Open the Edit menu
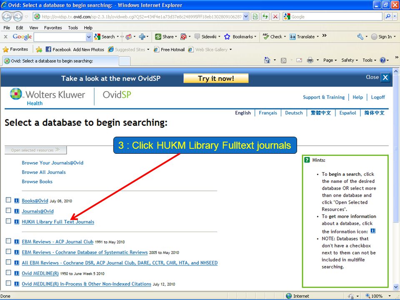Viewport: 400px width, 300px height. click(20, 27)
